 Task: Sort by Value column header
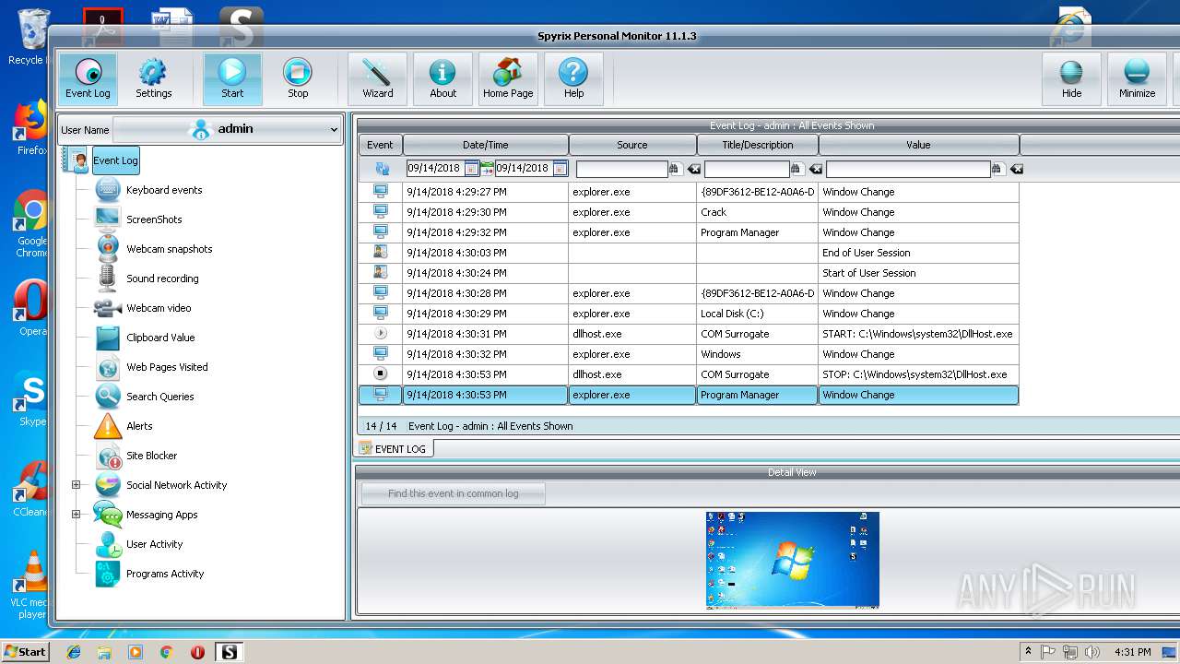(918, 145)
